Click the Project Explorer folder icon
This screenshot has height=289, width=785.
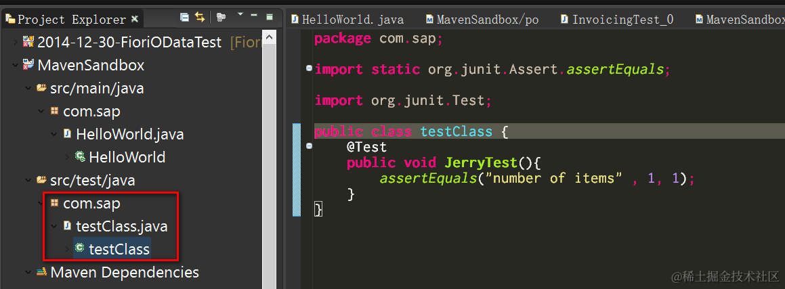10,20
